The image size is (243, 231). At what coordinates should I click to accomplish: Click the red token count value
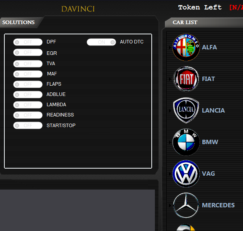pos(236,7)
